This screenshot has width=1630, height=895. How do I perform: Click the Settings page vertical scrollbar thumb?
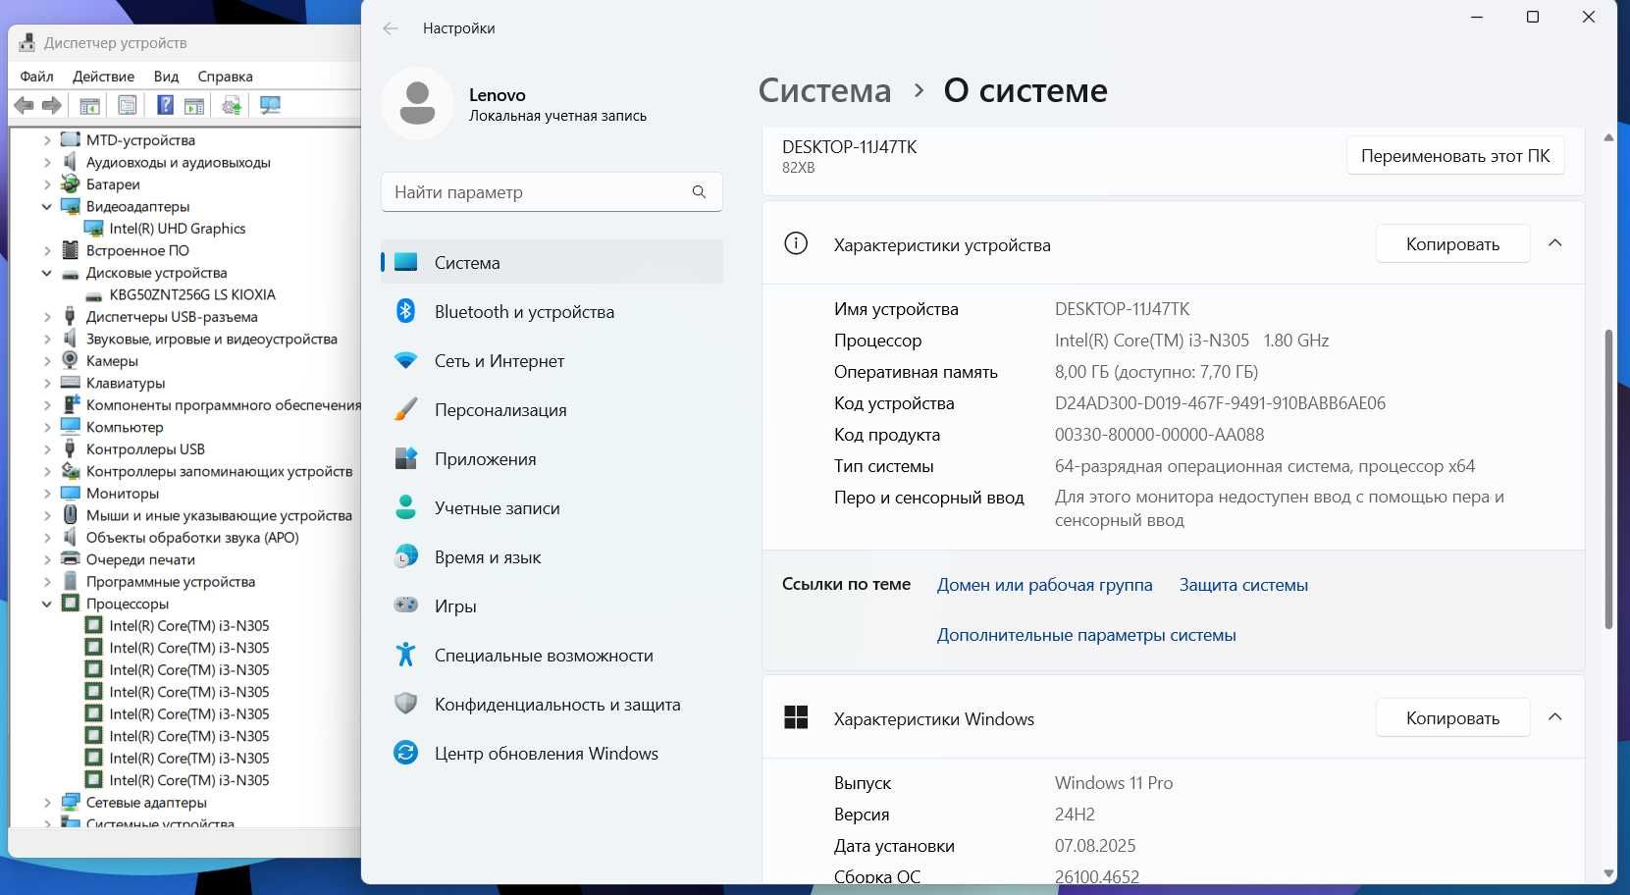(1608, 479)
